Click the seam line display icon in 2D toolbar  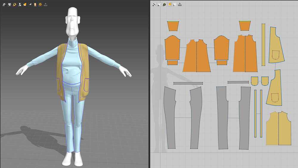154,4
